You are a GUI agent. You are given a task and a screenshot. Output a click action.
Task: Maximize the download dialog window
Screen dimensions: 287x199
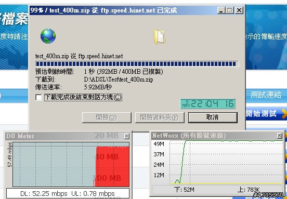[230, 10]
